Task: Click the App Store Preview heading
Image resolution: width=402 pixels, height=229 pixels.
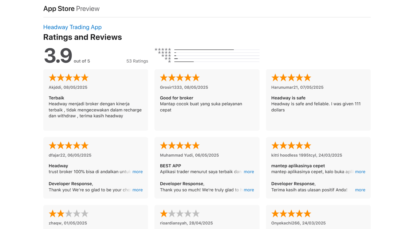Action: [x=71, y=9]
